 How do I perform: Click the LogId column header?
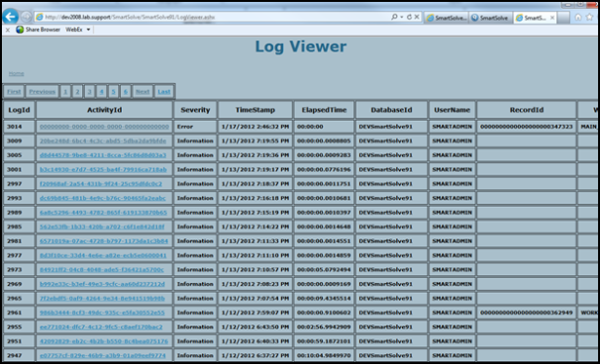[x=19, y=110]
